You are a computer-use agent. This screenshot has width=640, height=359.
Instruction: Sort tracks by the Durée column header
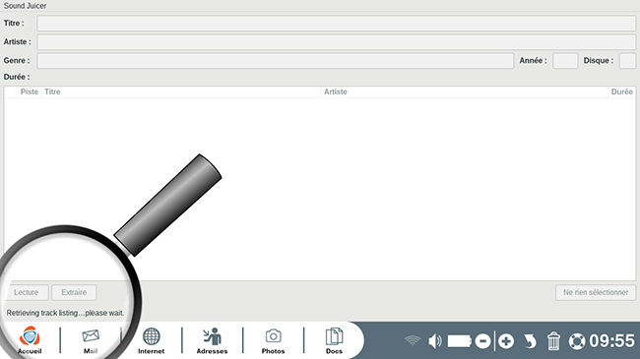point(621,91)
